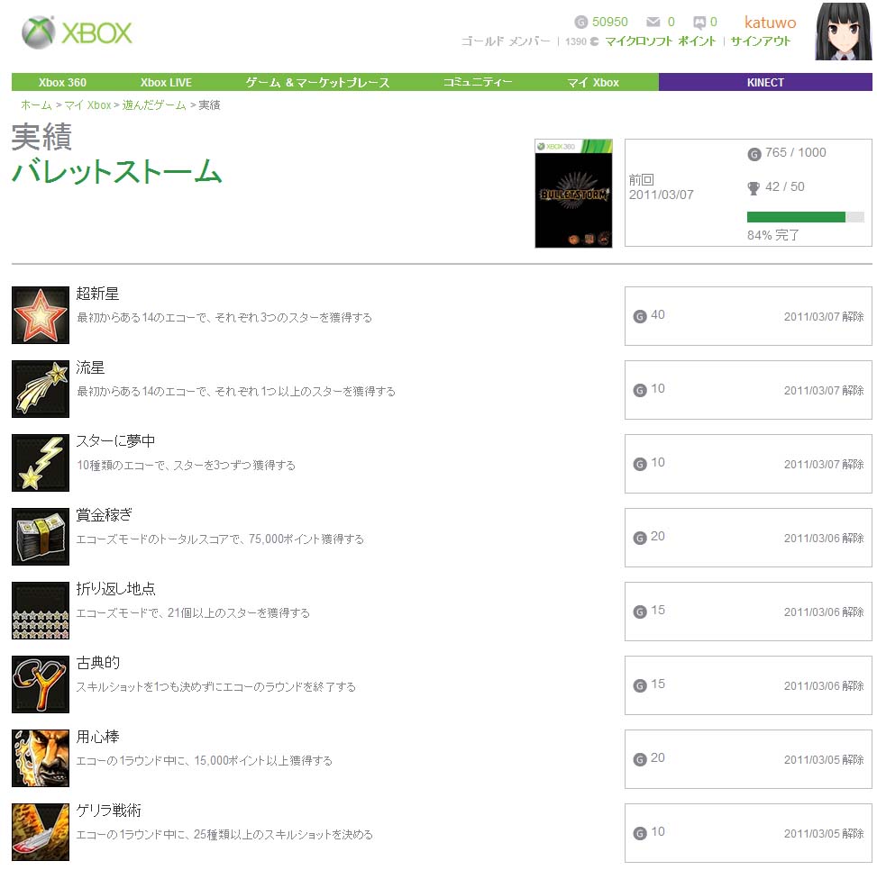This screenshot has width=877, height=870.
Task: Click the サインアウト link
Action: coord(760,41)
